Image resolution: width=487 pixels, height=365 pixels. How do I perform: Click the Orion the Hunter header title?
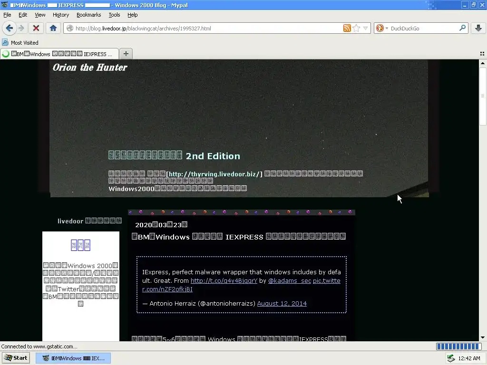click(x=90, y=67)
